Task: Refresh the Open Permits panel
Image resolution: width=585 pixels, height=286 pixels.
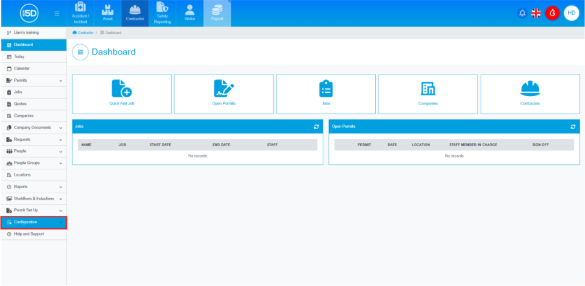Action: (x=573, y=126)
